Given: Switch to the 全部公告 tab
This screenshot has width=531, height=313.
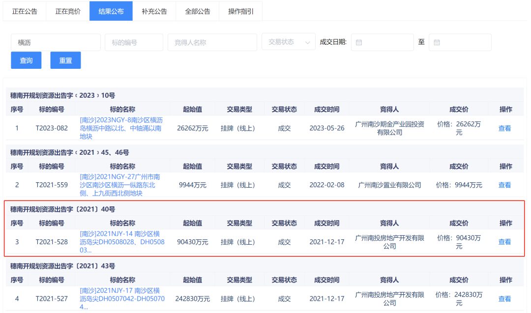Looking at the screenshot, I should [x=197, y=11].
